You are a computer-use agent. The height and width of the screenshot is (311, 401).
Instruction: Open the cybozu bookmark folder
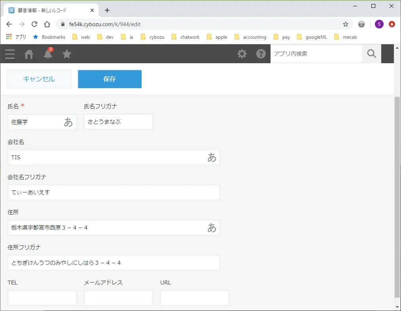(152, 37)
